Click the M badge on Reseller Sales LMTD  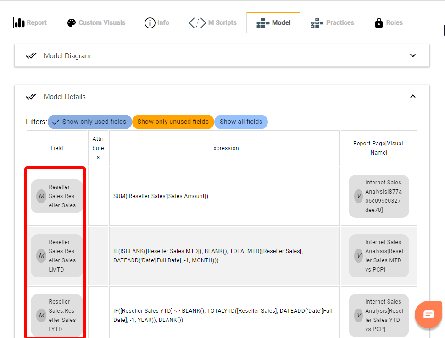(x=41, y=256)
